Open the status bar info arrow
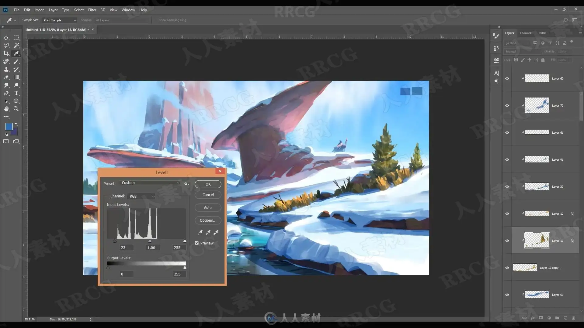This screenshot has height=328, width=584. coord(90,319)
